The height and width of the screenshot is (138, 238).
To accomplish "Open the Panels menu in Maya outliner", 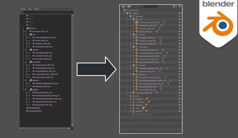I will 36,9.
